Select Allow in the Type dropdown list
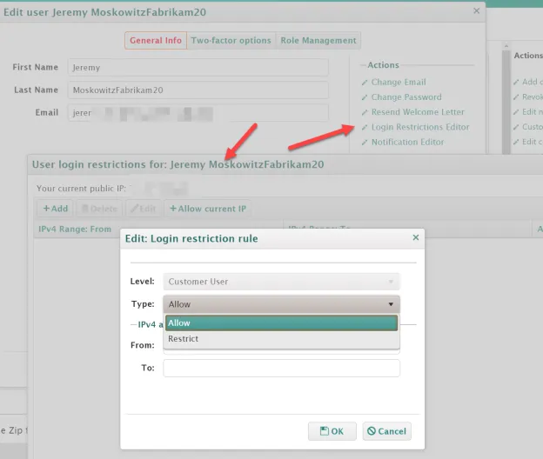Image resolution: width=543 pixels, height=459 pixels. [x=281, y=323]
